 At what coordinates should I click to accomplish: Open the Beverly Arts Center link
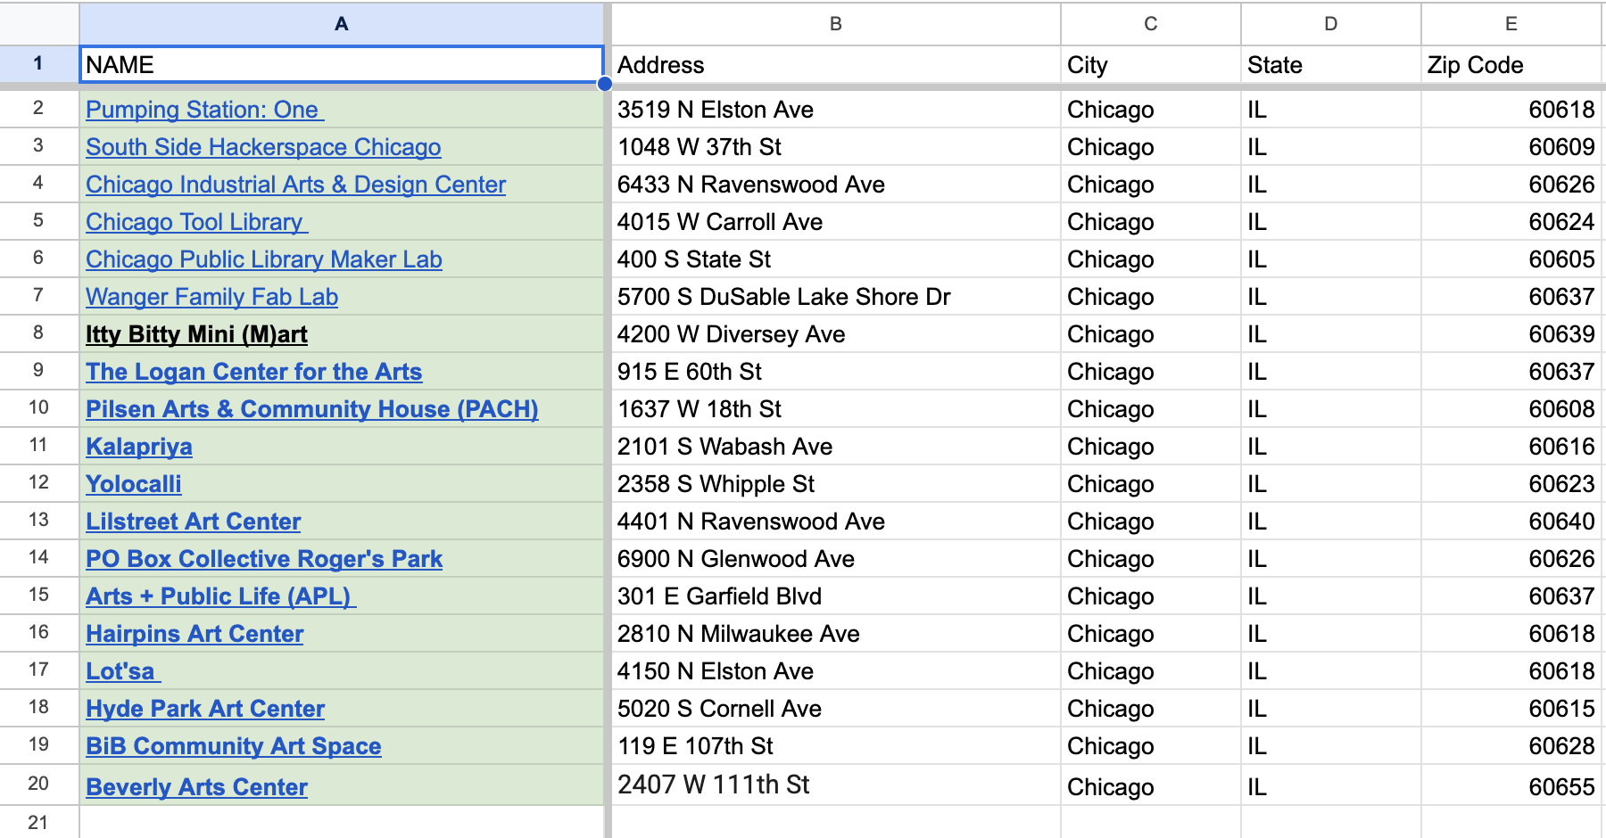coord(196,787)
